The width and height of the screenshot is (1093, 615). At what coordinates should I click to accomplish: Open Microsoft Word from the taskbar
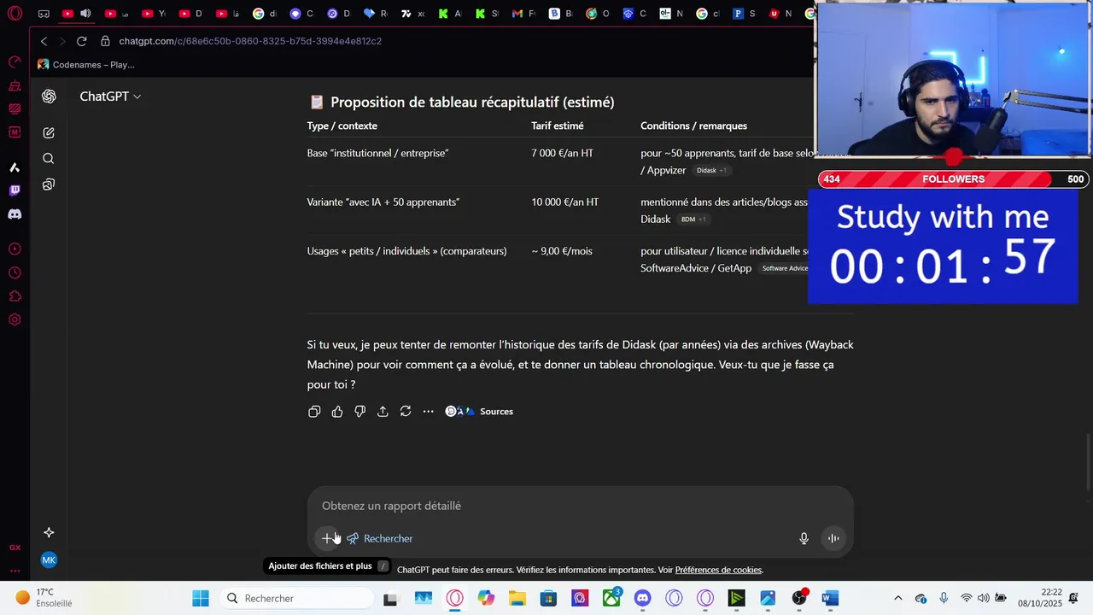[830, 598]
